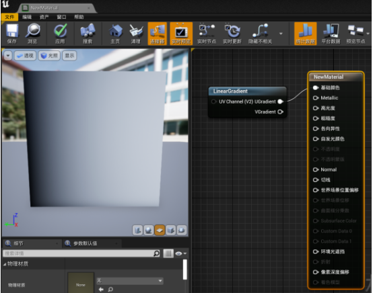
Task: Toggle 统计数据 stats button
Action: tap(306, 34)
